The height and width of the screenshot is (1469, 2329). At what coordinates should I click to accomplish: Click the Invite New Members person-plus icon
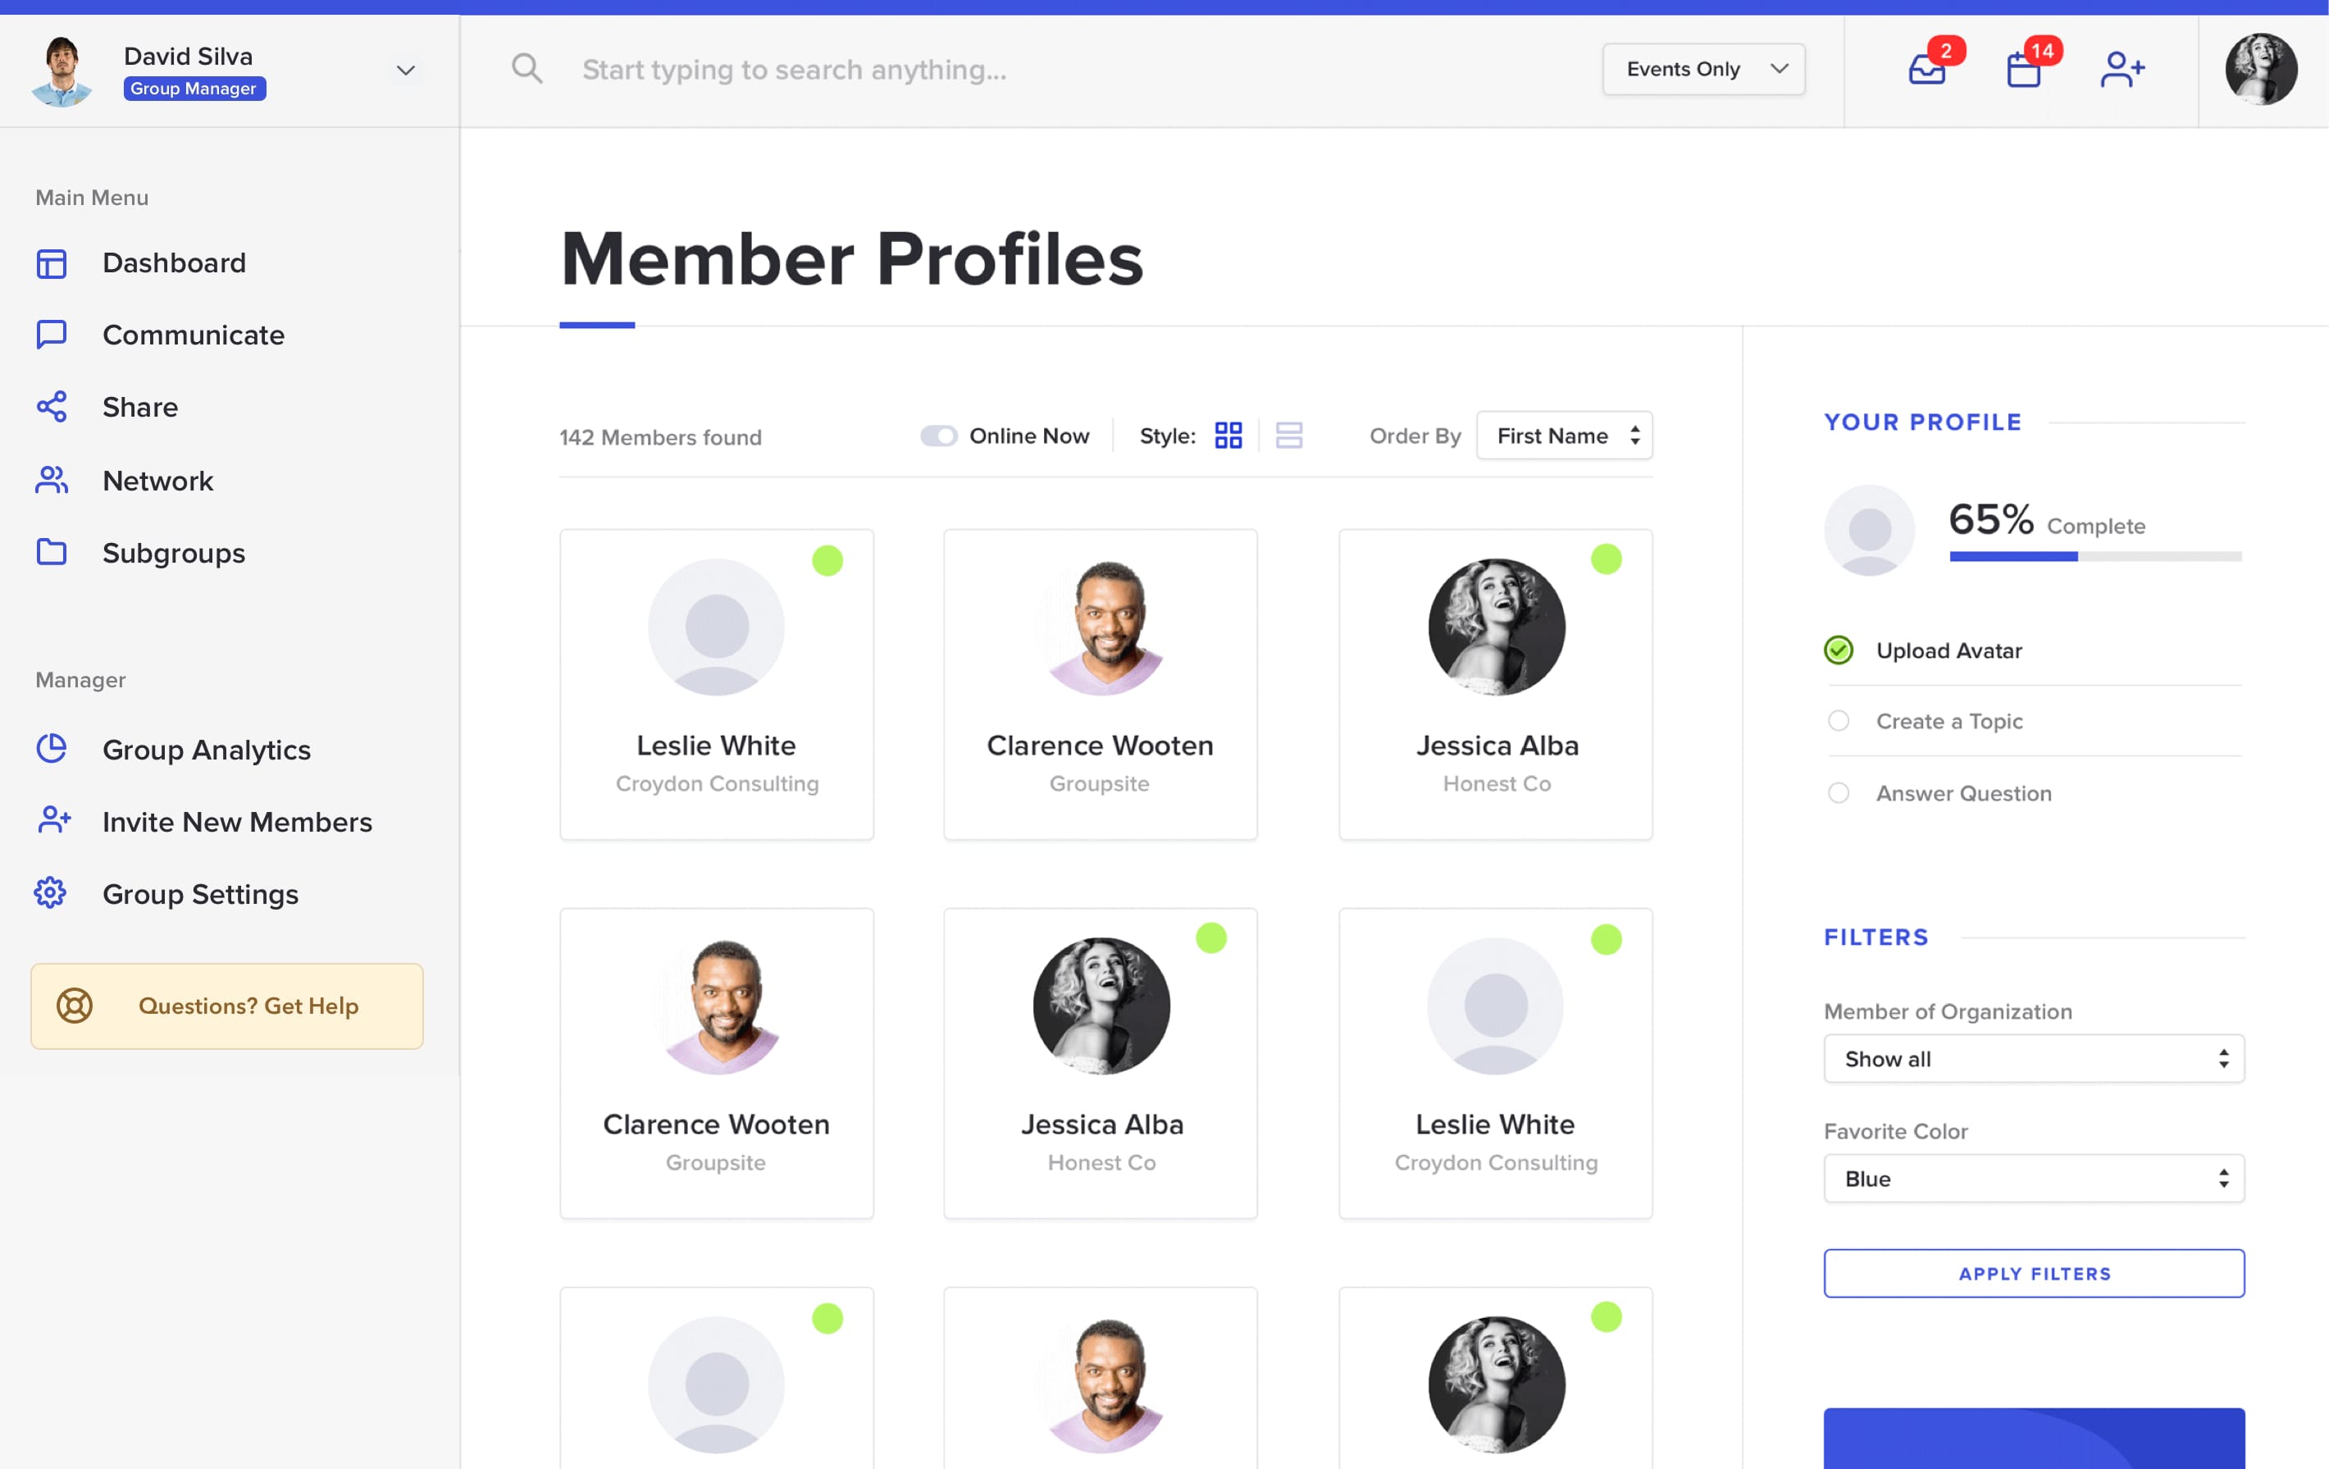[x=53, y=821]
